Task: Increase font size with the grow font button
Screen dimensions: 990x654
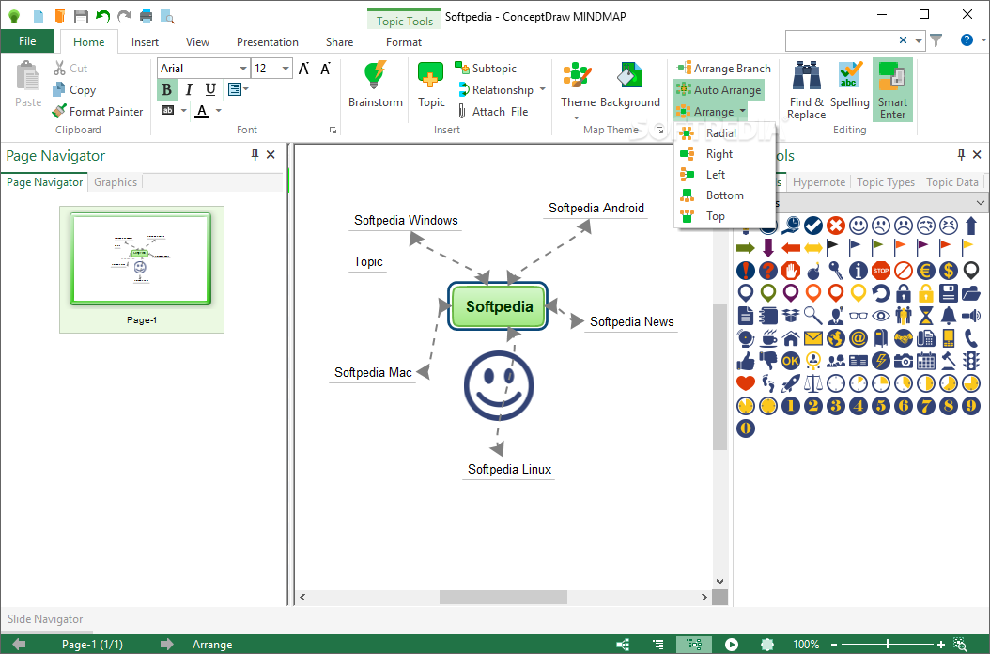Action: (303, 69)
